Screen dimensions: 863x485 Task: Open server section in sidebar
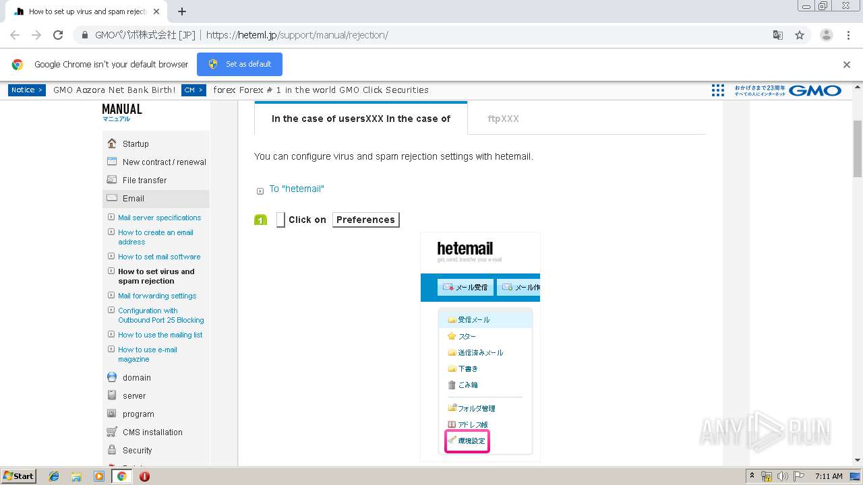tap(134, 396)
